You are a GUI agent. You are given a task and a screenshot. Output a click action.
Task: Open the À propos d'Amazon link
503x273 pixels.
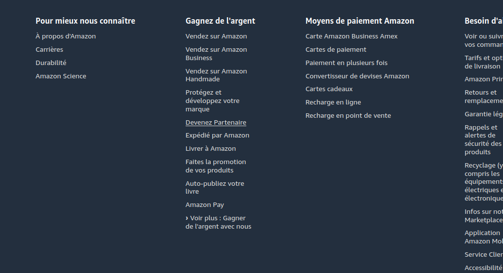click(x=66, y=36)
